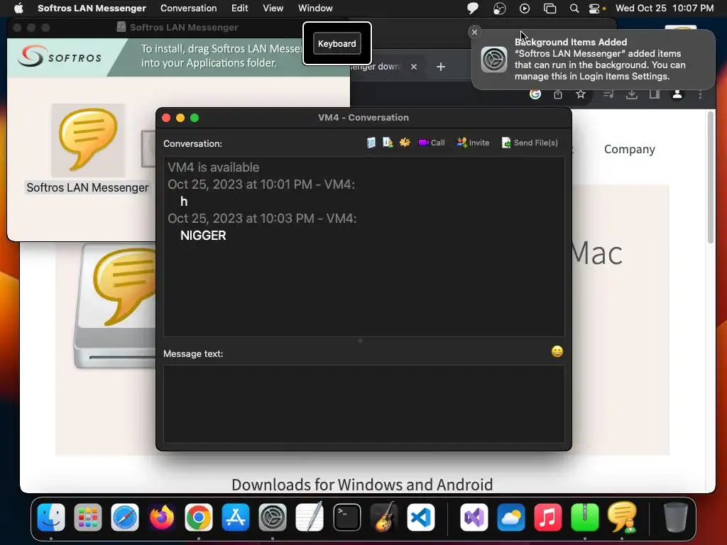
Task: Open Chrome downloads icon
Action: [631, 94]
